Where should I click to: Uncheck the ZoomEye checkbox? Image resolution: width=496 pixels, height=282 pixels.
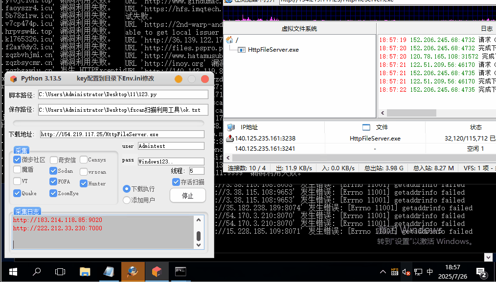[x=53, y=193]
